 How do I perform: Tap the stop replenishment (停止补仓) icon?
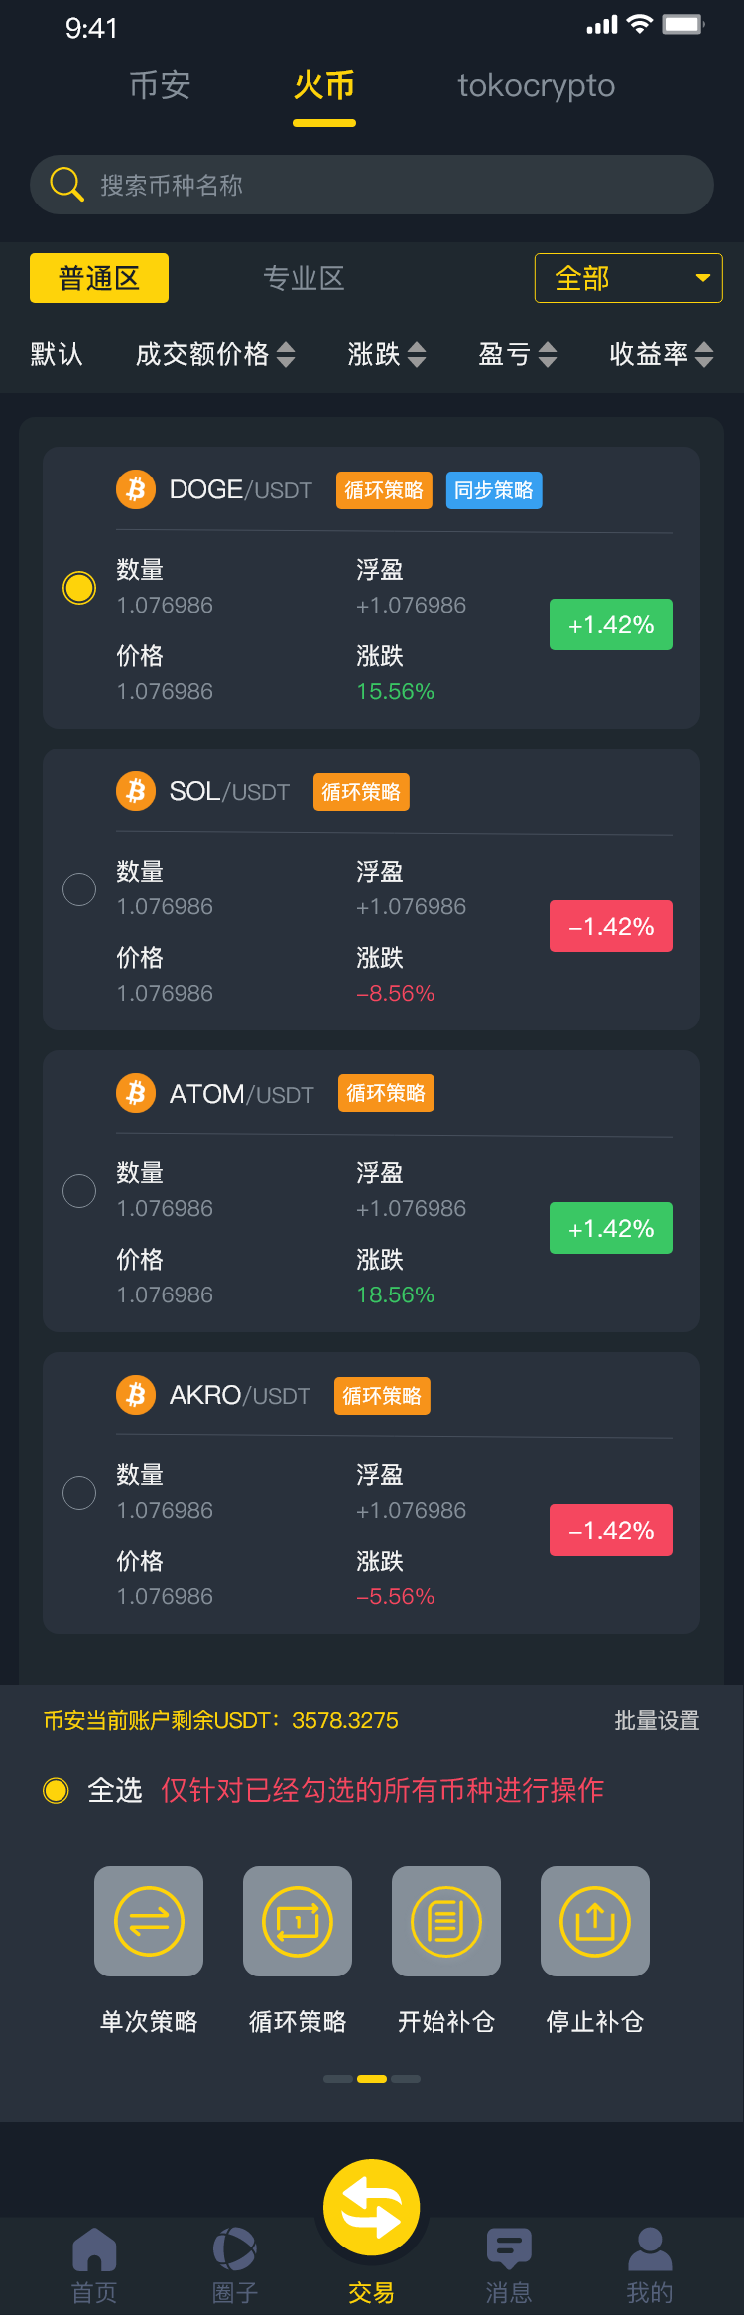tap(595, 1921)
